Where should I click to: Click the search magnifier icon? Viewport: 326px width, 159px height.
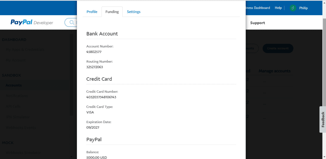pyautogui.click(x=72, y=22)
